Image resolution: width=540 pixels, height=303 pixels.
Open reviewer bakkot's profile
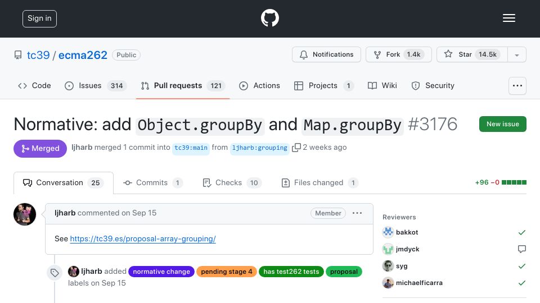click(x=407, y=232)
